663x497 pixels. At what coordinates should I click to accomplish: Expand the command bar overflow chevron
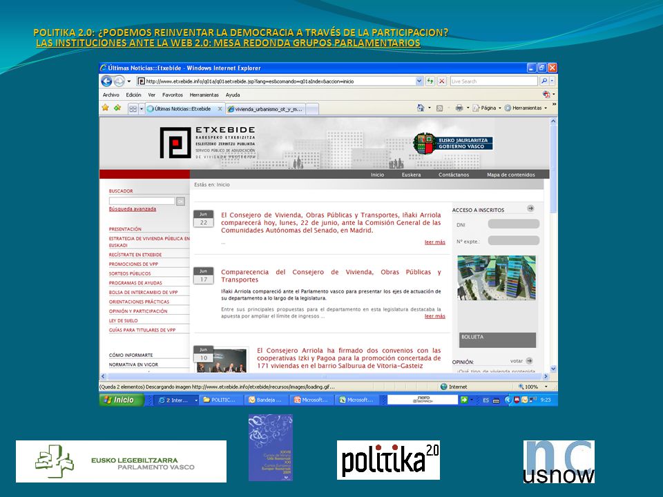click(554, 104)
